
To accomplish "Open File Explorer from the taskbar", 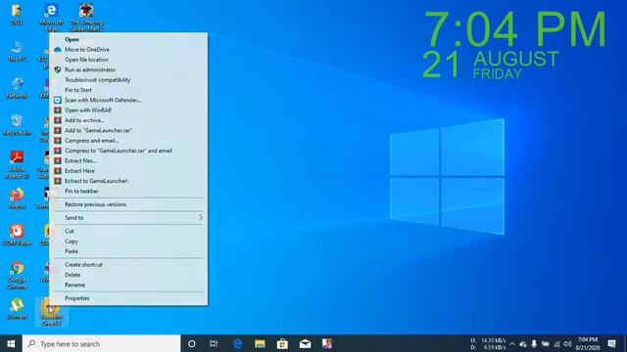I will tap(260, 343).
